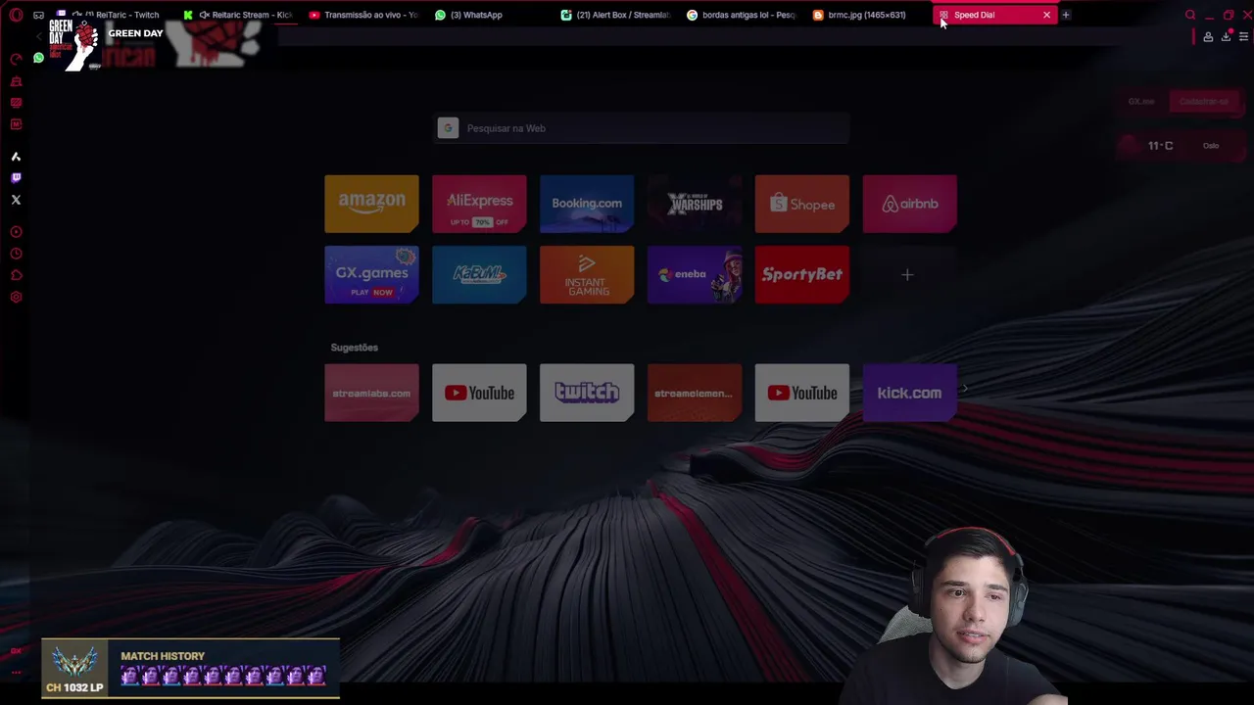Open the Opera menu logo icon

(16, 15)
